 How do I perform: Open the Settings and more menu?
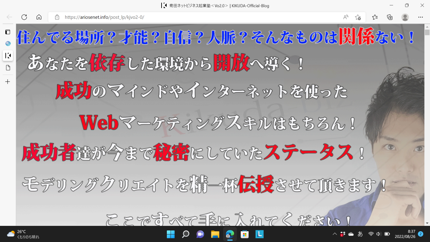(x=421, y=17)
